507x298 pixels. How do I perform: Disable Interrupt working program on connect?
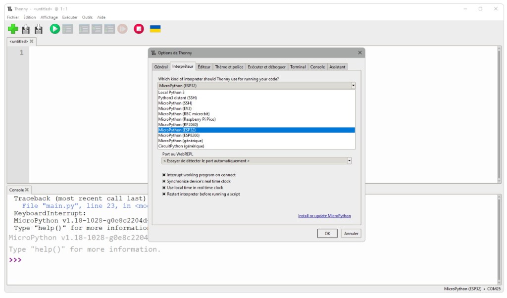(x=163, y=175)
